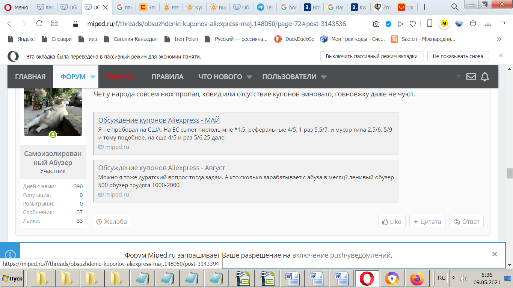513x288 pixels.
Task: Click 'Выключить пассивный режим вкладки' button
Action: point(372,56)
